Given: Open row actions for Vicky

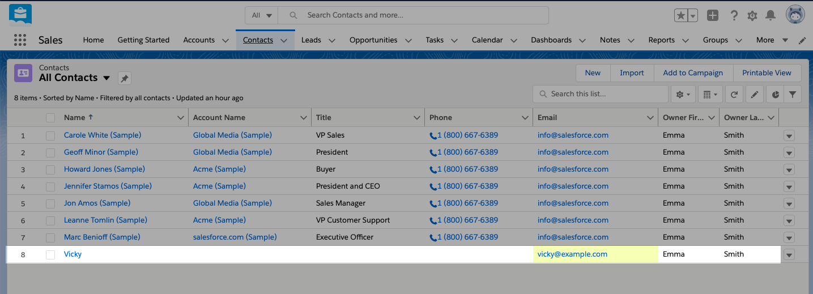Looking at the screenshot, I should coord(789,255).
